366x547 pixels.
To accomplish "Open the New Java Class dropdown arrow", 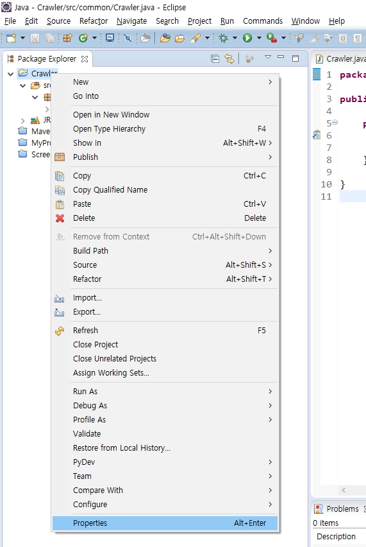I will (94, 38).
